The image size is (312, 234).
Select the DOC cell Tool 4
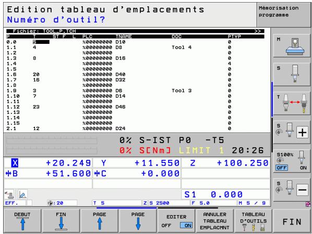coord(182,48)
